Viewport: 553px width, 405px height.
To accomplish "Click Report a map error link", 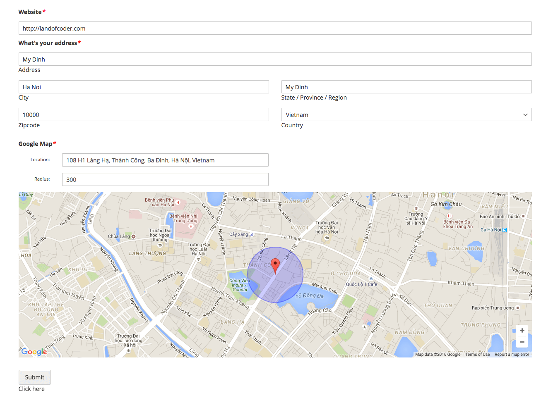I will pos(512,355).
